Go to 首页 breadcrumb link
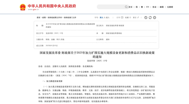The width and height of the screenshot is (189, 104). (x=38, y=18)
